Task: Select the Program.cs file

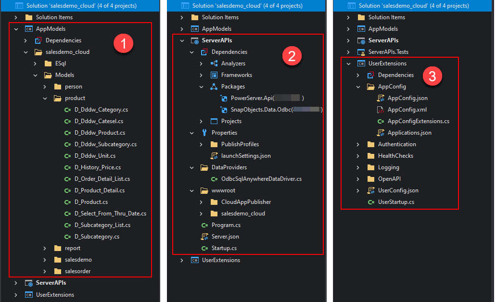Action: (226, 225)
